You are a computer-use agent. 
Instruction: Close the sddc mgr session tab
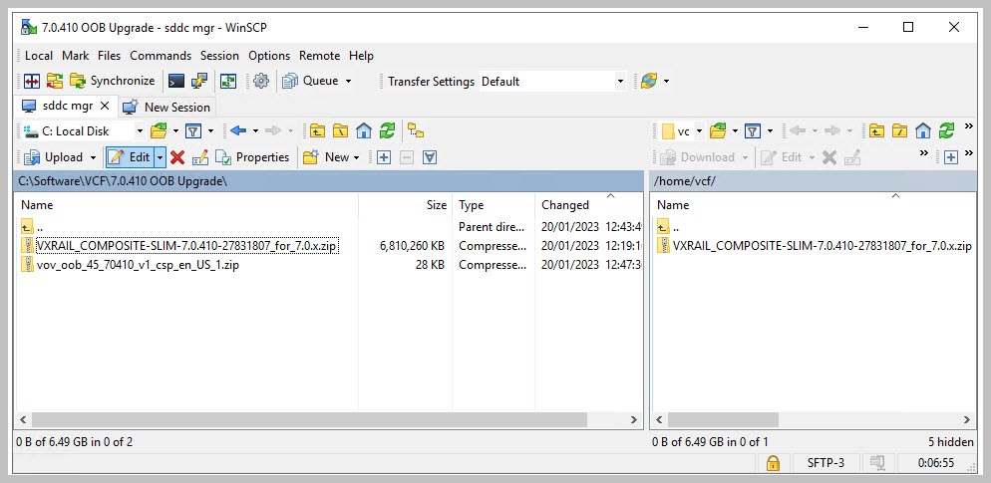click(x=105, y=107)
